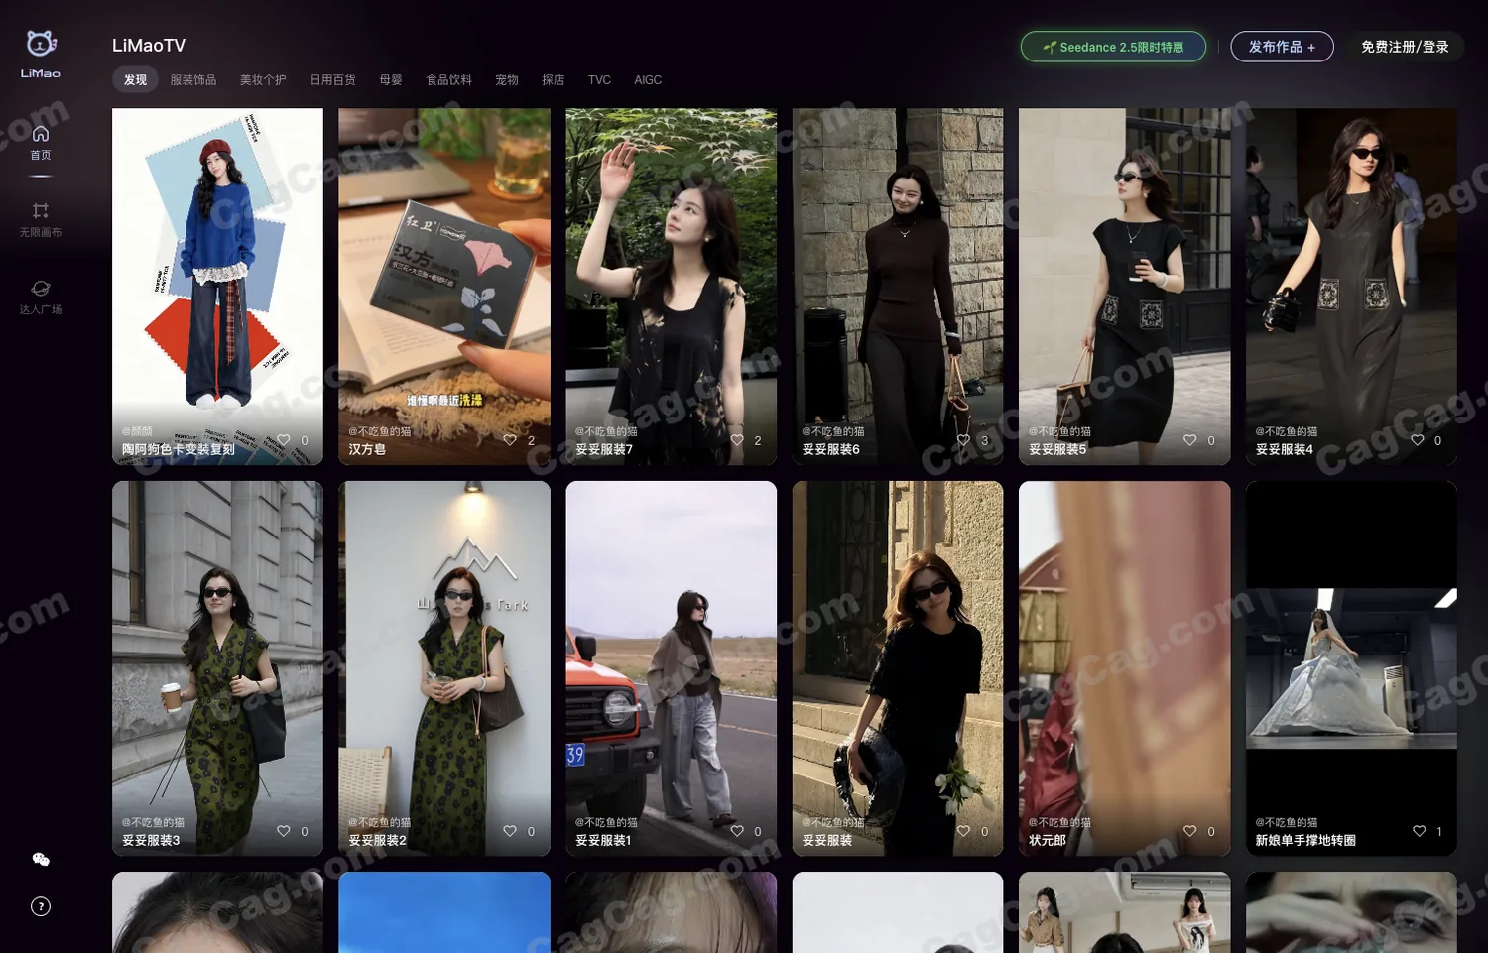Click 免费注册/登录 button
This screenshot has width=1488, height=953.
(x=1405, y=47)
